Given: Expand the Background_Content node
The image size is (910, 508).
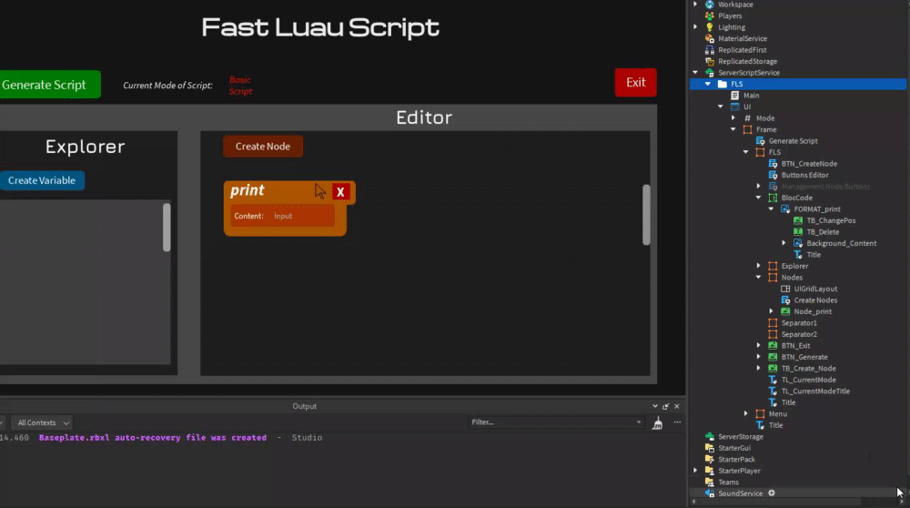Looking at the screenshot, I should click(x=784, y=243).
